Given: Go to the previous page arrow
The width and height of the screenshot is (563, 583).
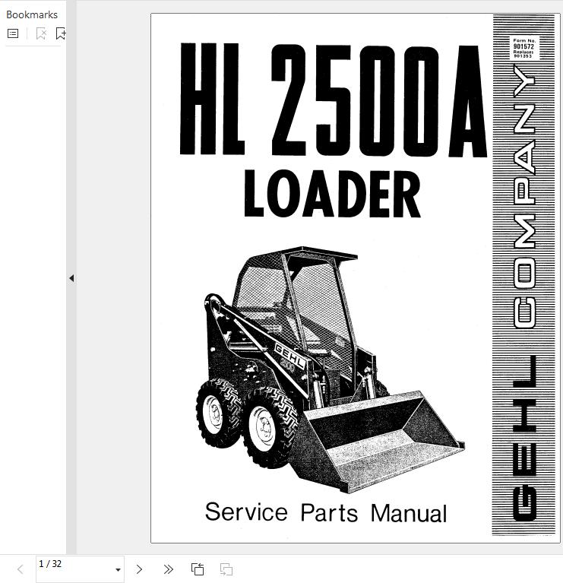Looking at the screenshot, I should click(x=21, y=569).
